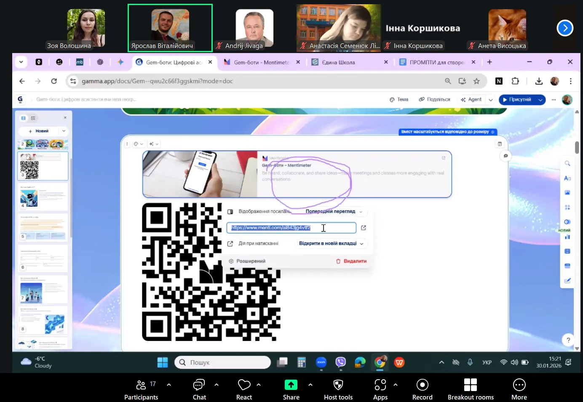The height and width of the screenshot is (402, 583).
Task: Click the page vertical scrollbar thumb
Action: tap(577, 148)
